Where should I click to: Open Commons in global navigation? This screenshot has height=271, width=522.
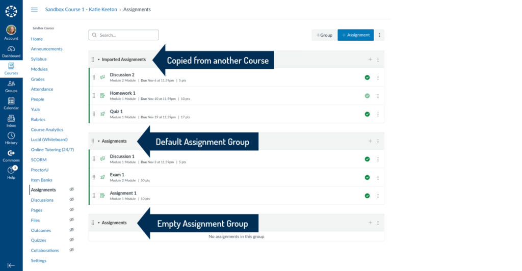11,156
